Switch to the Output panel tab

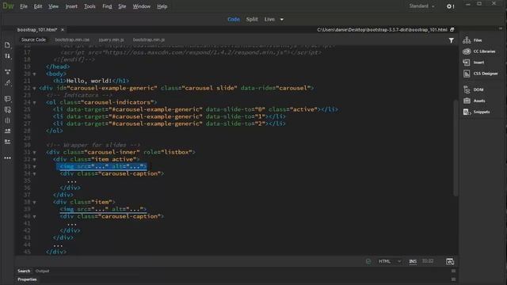click(42, 271)
